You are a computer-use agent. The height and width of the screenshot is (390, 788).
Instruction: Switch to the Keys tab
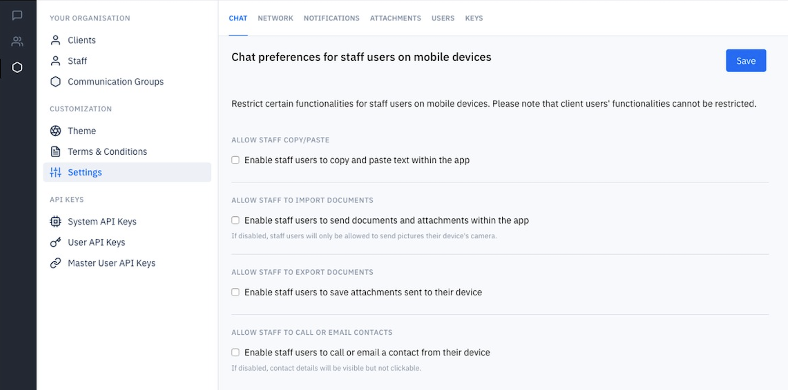point(474,18)
